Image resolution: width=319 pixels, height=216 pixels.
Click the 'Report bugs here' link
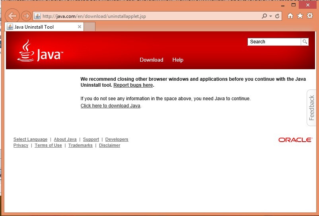(x=133, y=85)
